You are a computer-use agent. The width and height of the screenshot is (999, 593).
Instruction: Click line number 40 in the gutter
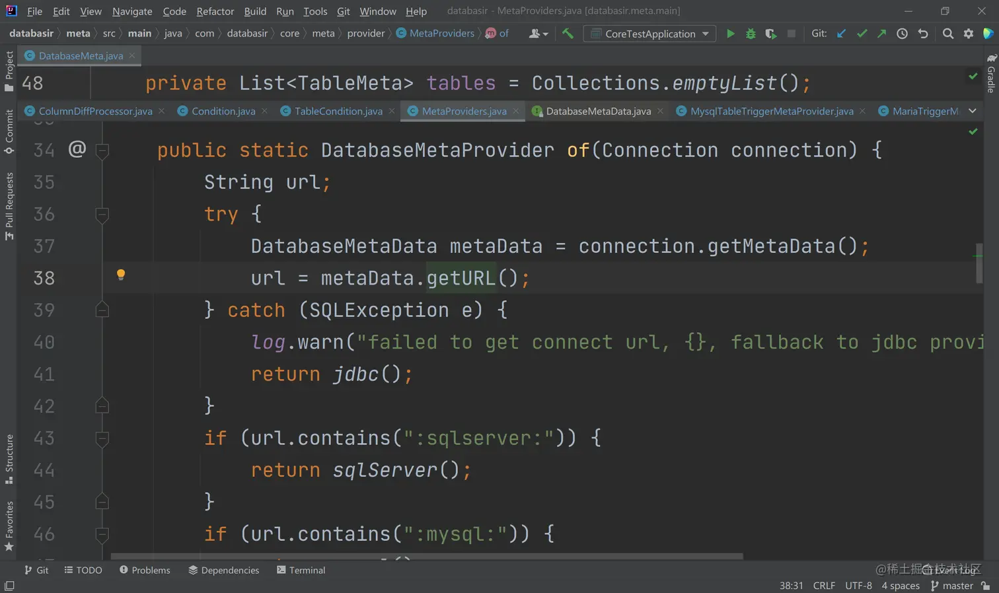point(44,342)
